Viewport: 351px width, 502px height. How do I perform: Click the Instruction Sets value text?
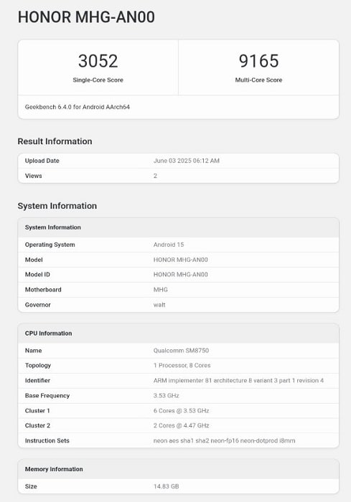(x=224, y=440)
